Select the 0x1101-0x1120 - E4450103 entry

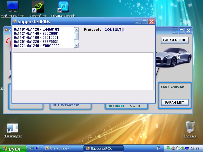[36, 29]
